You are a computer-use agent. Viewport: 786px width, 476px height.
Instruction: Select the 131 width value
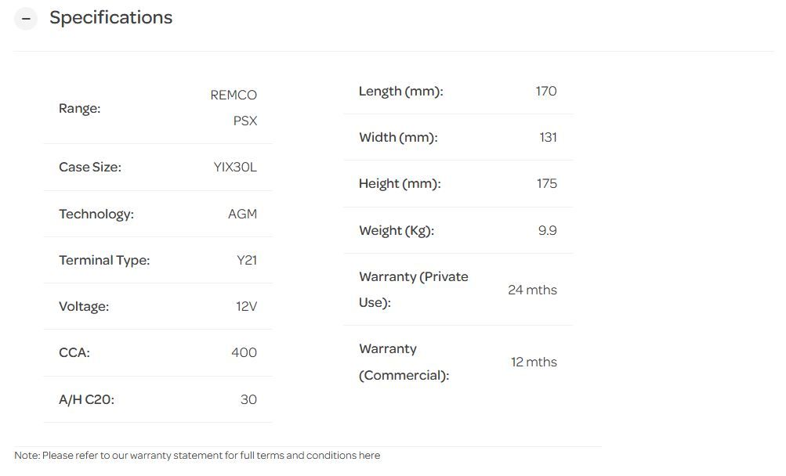(548, 137)
